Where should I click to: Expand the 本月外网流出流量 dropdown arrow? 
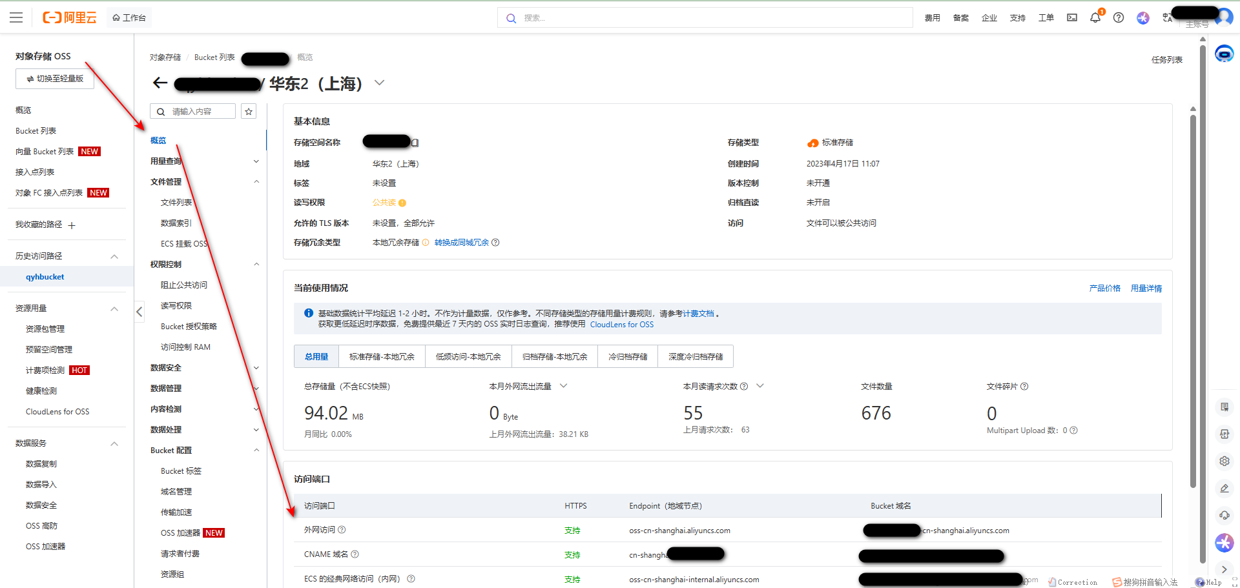pyautogui.click(x=563, y=385)
